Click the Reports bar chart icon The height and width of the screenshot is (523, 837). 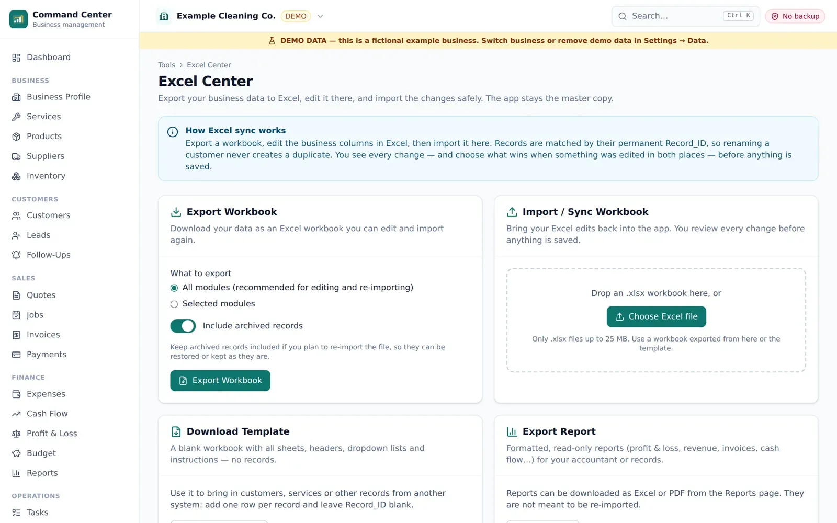click(16, 473)
